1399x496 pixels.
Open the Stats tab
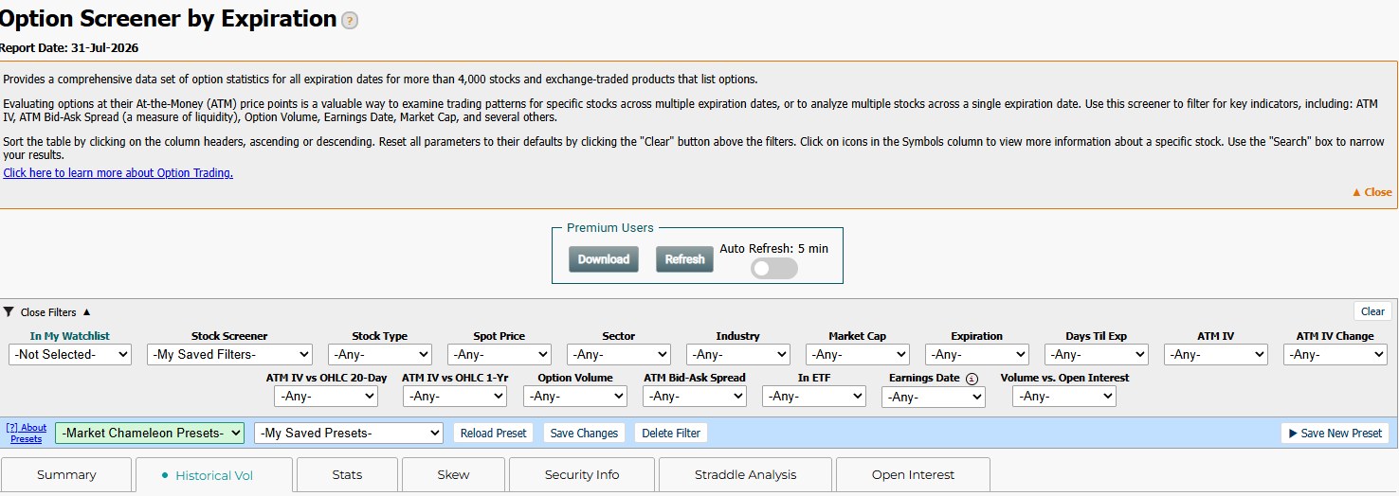click(347, 475)
